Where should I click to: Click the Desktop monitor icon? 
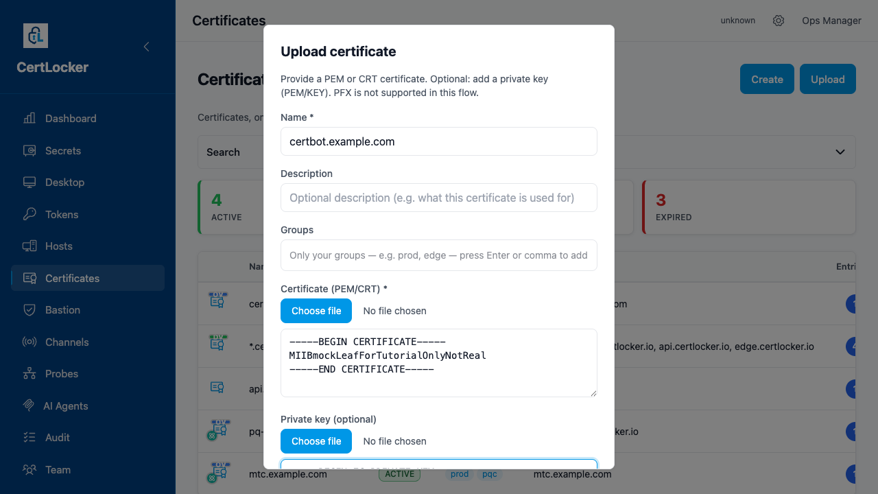(x=29, y=183)
